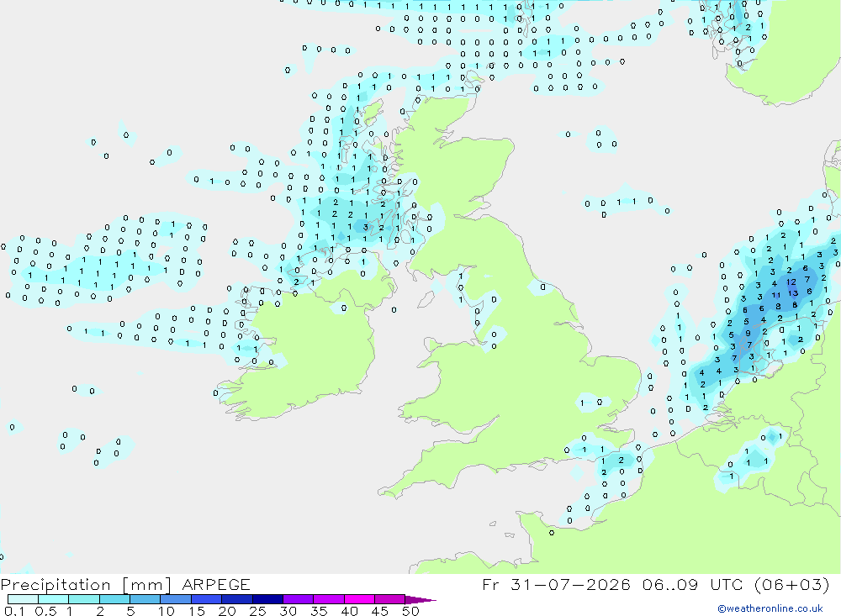Image resolution: width=841 pixels, height=616 pixels.
Task: Click the legend label '0.1'
Action: pyautogui.click(x=14, y=611)
